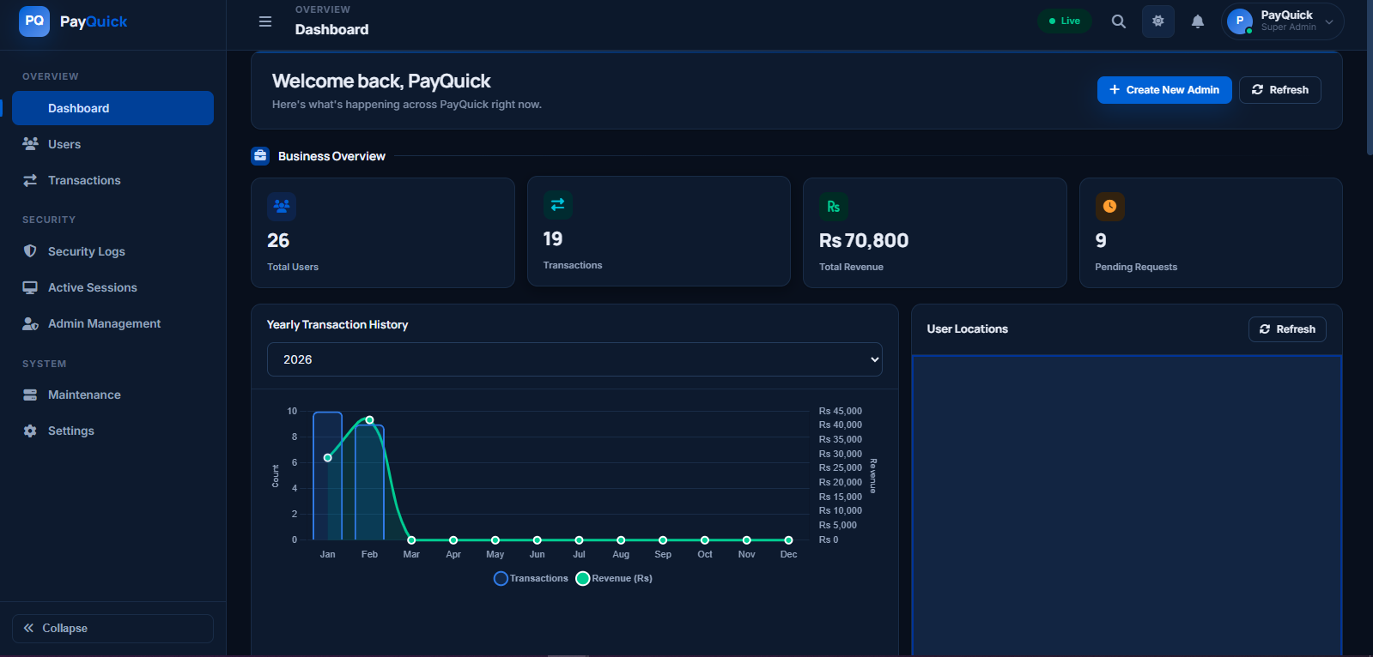
Task: Toggle Transactions series in chart legend
Action: point(531,578)
